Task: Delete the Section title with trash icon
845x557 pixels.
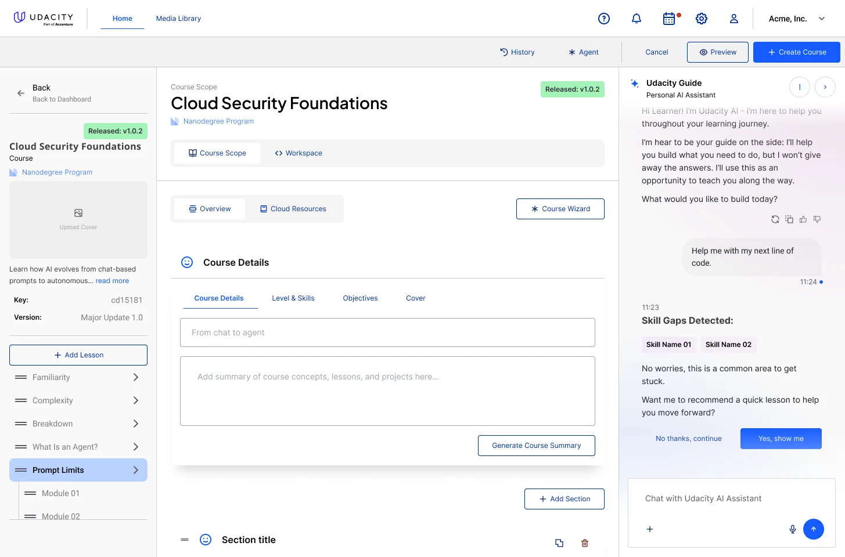Action: pyautogui.click(x=585, y=543)
